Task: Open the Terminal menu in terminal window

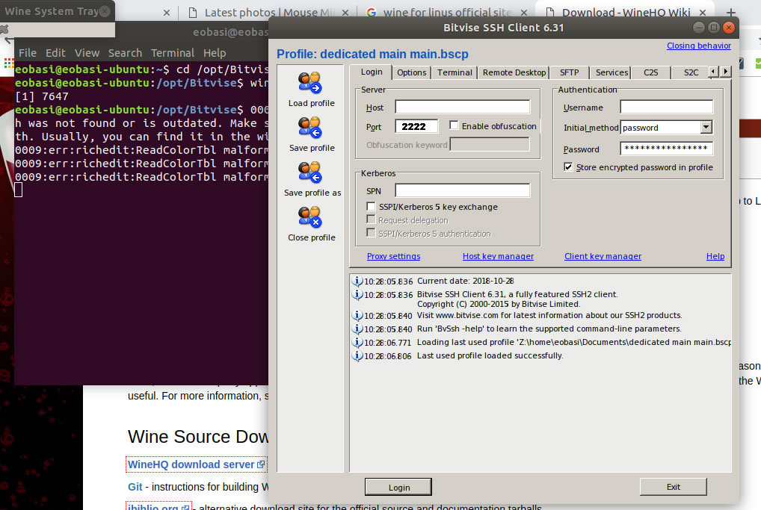Action: (172, 53)
